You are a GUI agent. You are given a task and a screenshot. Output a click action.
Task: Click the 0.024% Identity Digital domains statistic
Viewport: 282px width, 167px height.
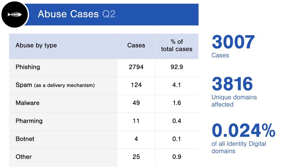(243, 130)
